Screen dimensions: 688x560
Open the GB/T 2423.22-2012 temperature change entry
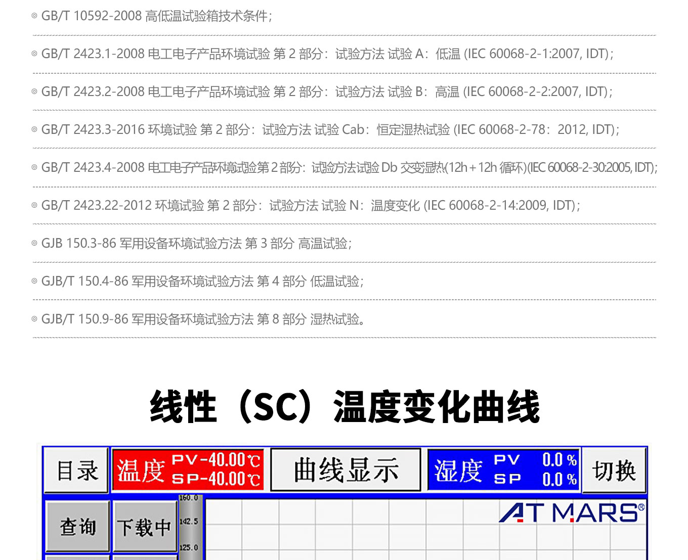click(310, 205)
